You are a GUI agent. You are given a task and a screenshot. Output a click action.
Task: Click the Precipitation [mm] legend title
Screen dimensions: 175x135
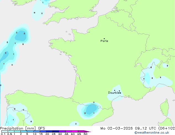point(18,128)
